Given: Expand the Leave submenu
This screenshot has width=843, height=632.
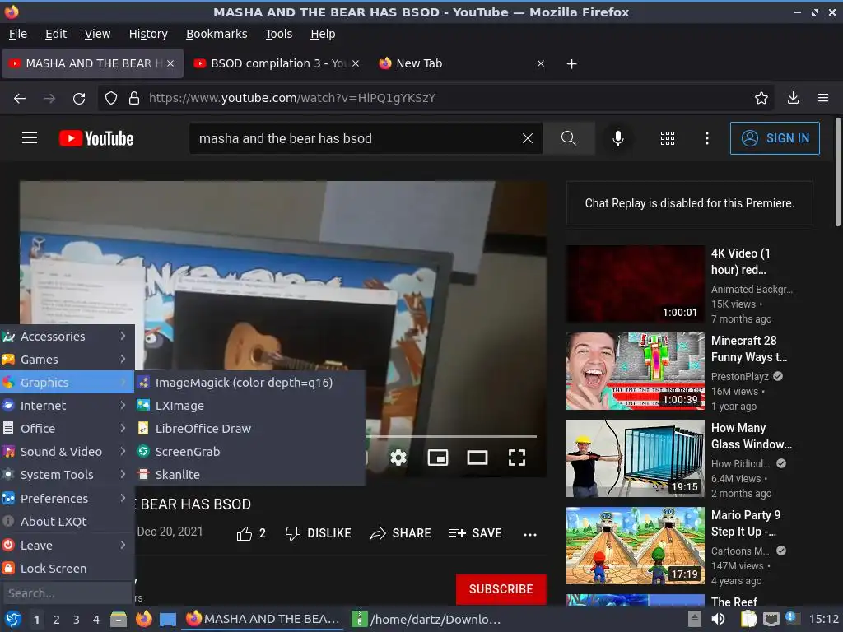Looking at the screenshot, I should point(68,546).
